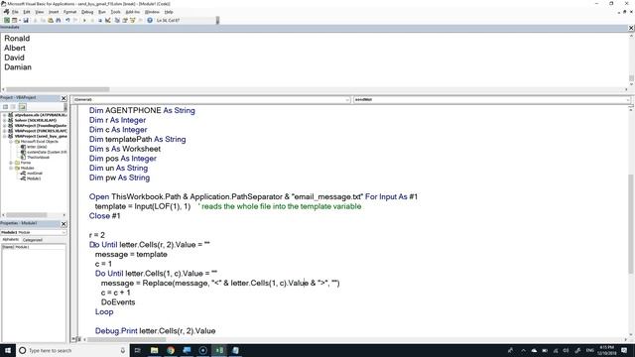Click the Save toolbar icon
The height and width of the screenshot is (357, 635).
(x=26, y=20)
